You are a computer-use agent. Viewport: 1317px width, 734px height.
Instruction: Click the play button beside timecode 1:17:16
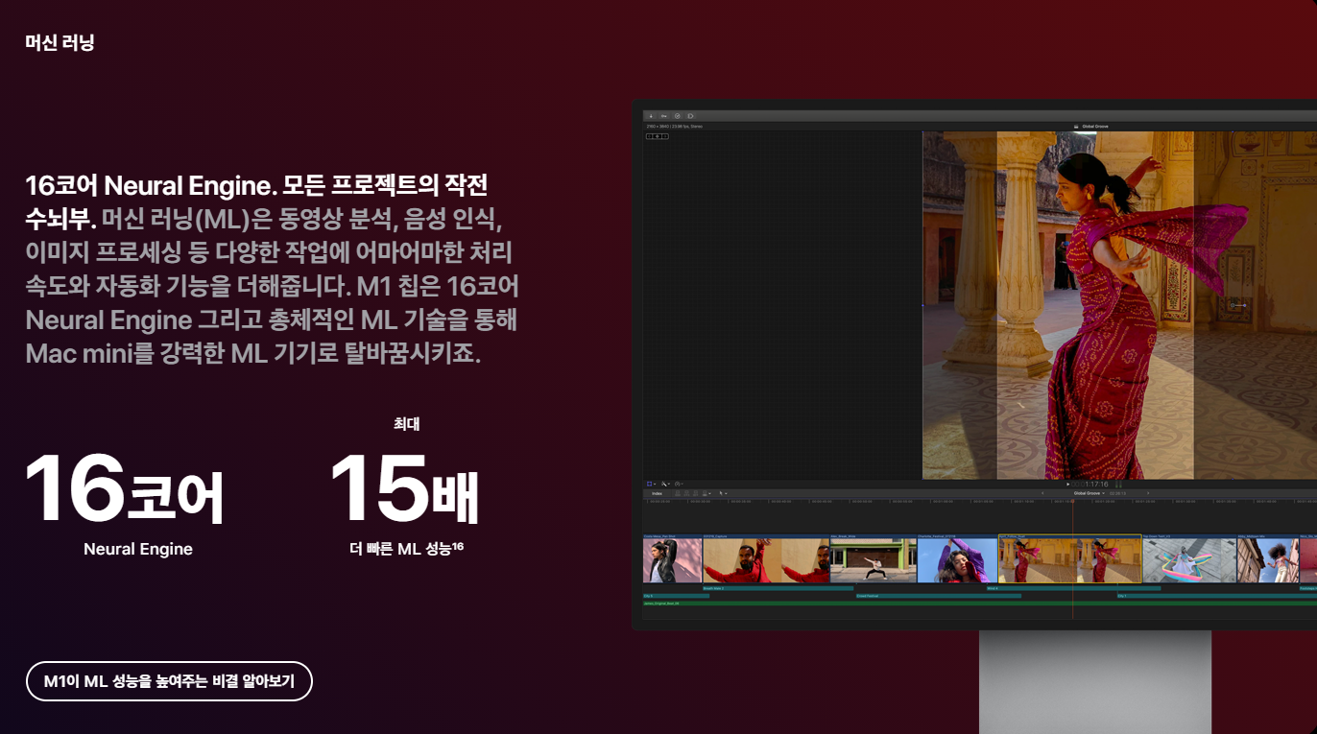point(1067,484)
